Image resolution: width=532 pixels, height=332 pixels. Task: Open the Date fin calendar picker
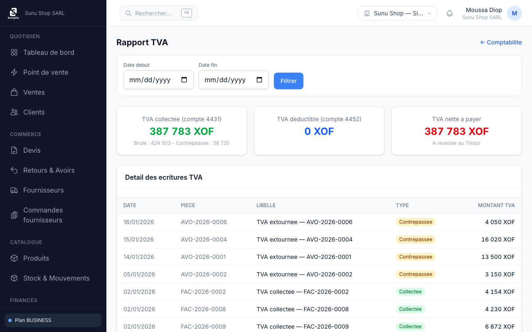click(259, 80)
